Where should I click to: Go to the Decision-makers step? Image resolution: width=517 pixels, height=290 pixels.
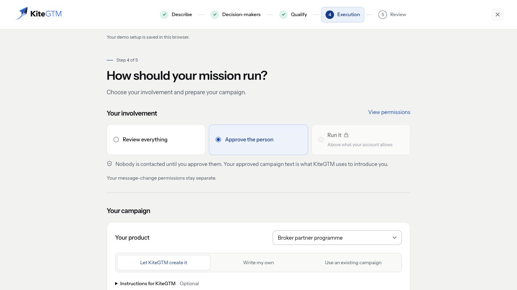236,14
